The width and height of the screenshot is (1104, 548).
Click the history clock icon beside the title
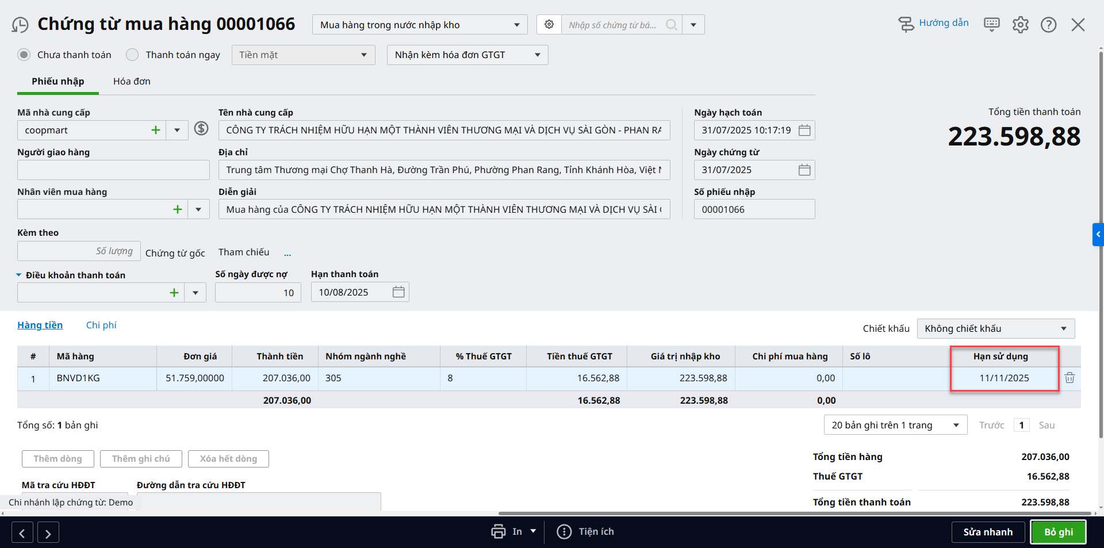(20, 25)
